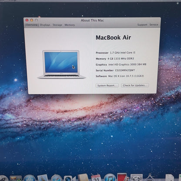Open Mission Control from the Dock
Screen dimensions: 181x181
point(16,178)
